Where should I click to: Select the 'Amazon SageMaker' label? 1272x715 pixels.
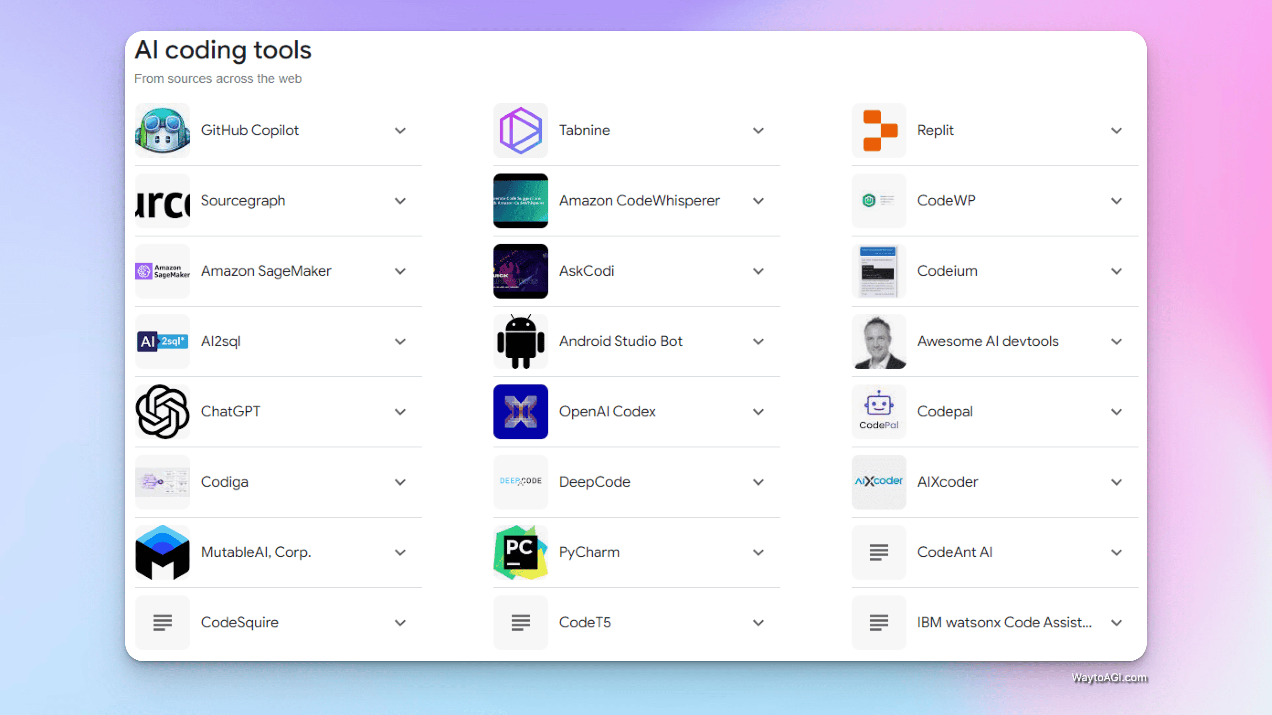click(266, 271)
